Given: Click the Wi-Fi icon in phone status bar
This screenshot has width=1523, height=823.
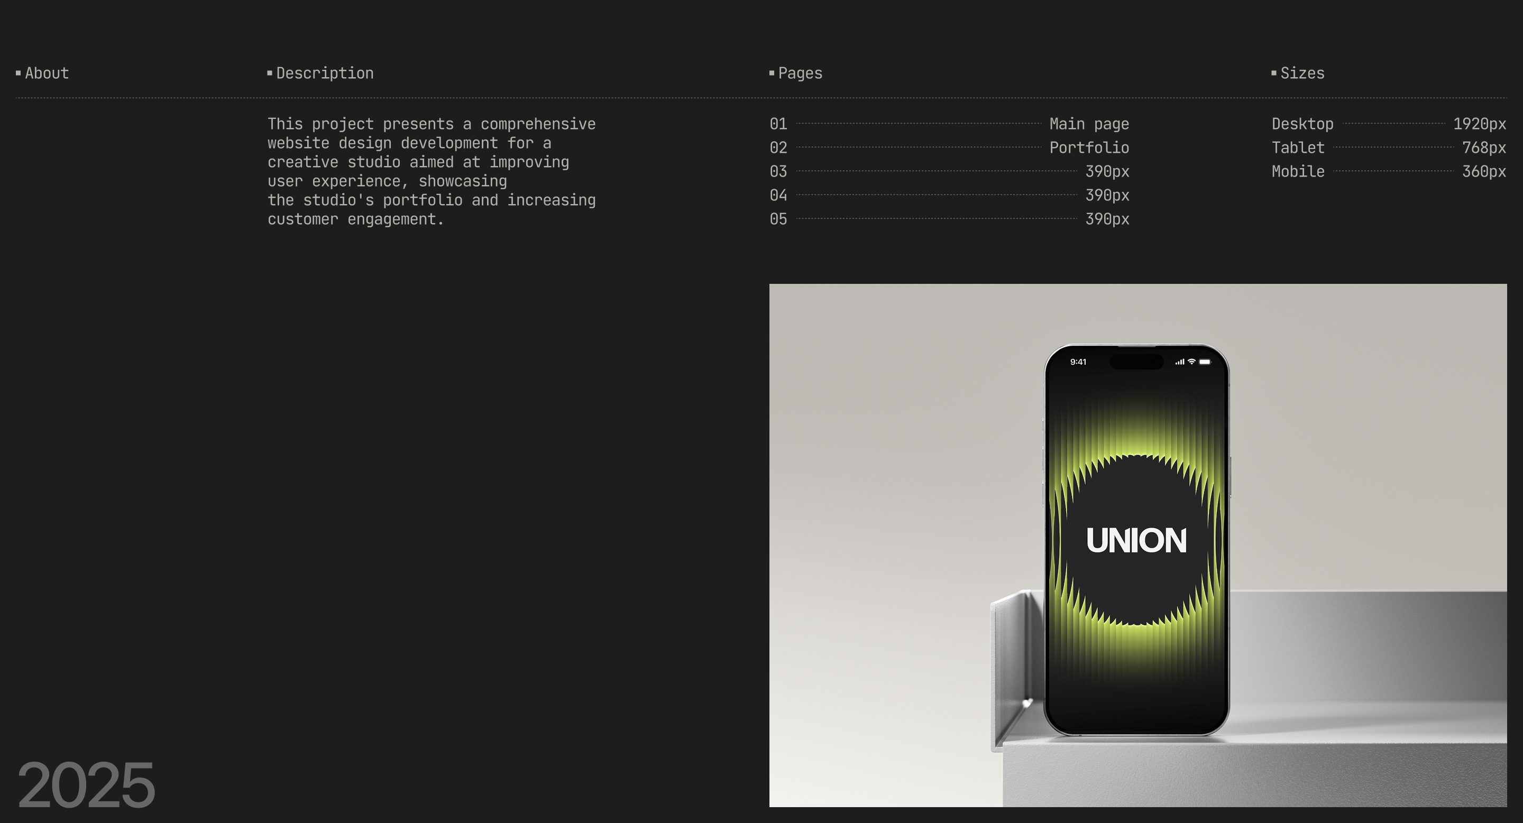Looking at the screenshot, I should click(1191, 362).
